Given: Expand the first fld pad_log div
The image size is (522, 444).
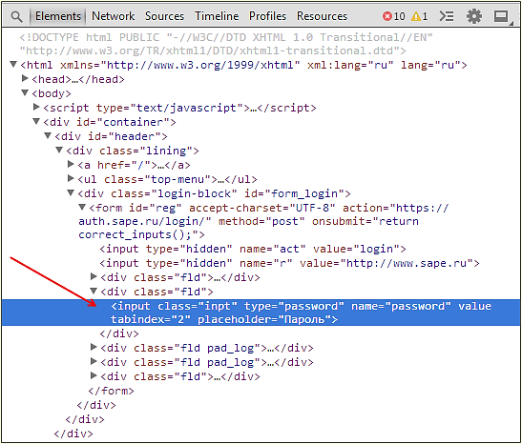Looking at the screenshot, I should pyautogui.click(x=94, y=347).
